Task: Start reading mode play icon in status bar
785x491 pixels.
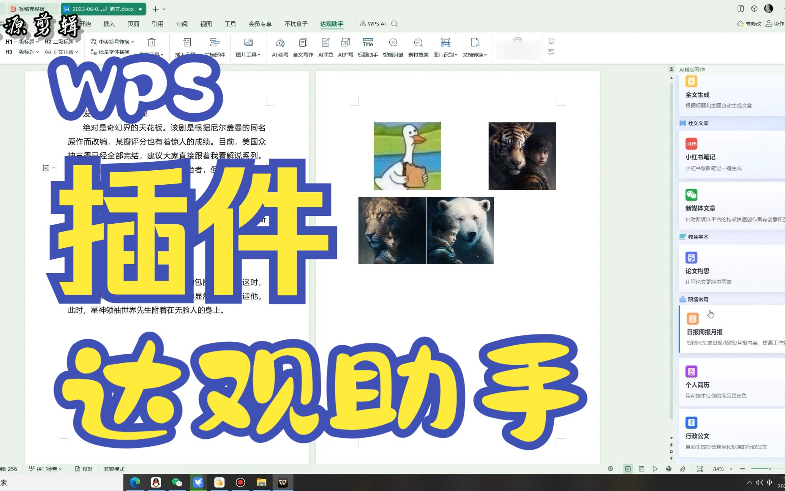Action: tap(655, 469)
